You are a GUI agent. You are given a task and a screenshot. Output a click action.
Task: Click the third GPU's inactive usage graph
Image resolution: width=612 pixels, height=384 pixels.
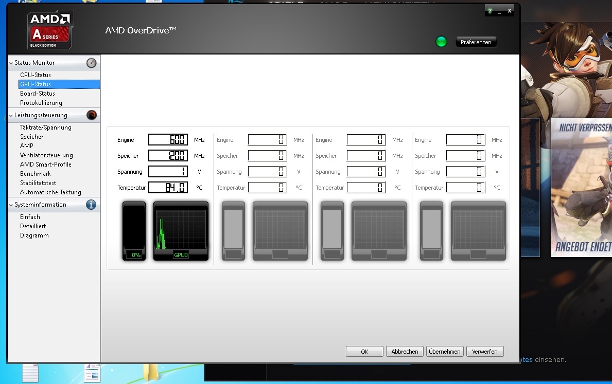point(379,231)
